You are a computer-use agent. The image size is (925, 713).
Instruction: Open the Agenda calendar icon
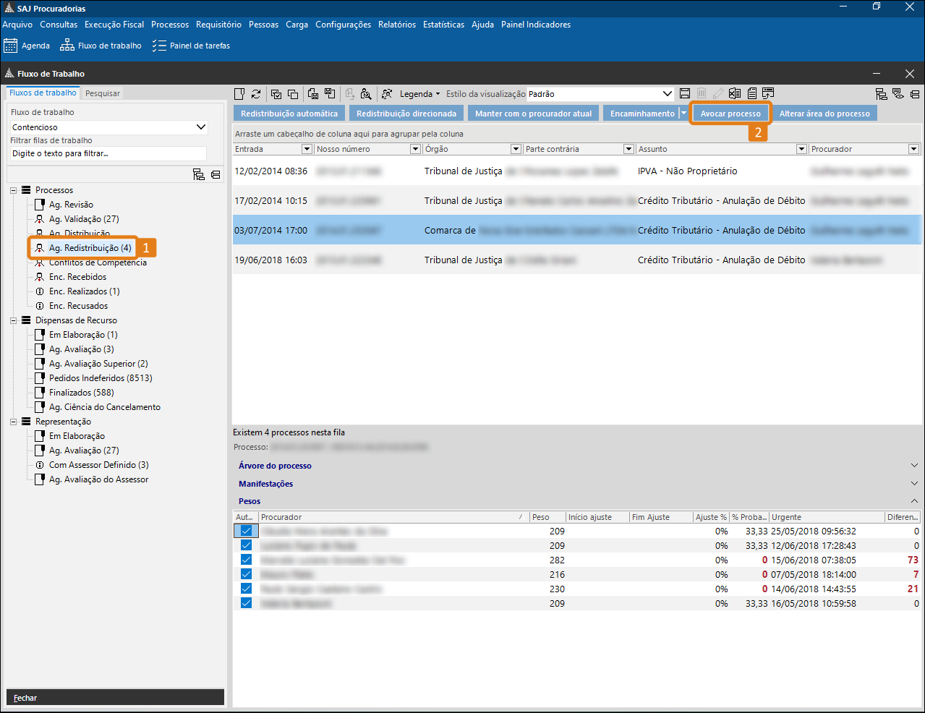click(10, 46)
